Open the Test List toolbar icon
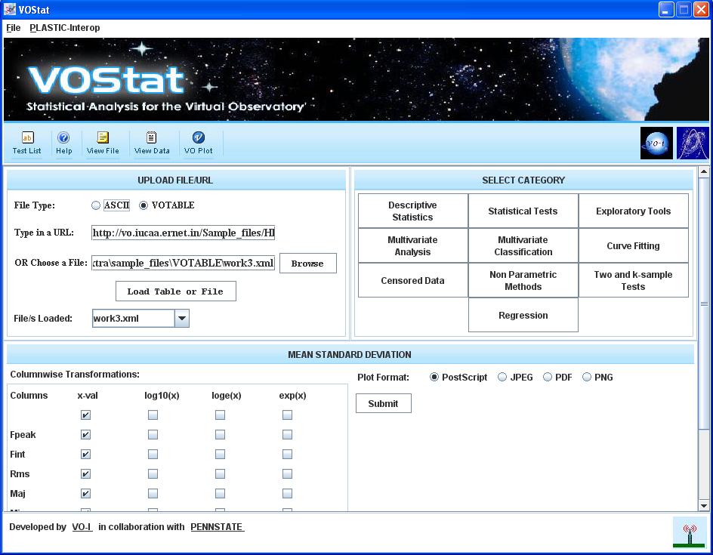This screenshot has height=555, width=713. point(27,143)
